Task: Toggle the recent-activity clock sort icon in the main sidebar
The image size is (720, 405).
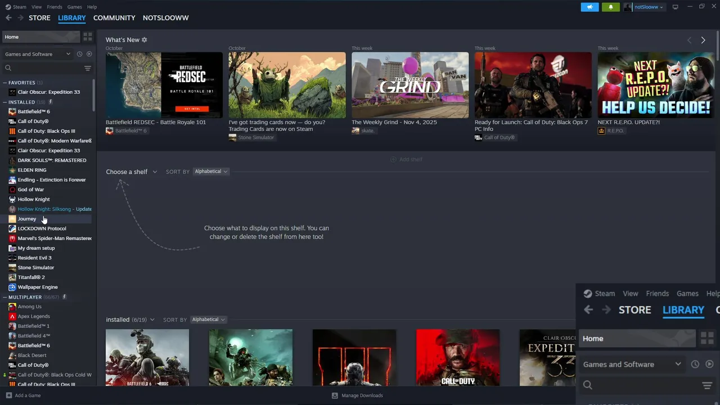Action: [79, 54]
